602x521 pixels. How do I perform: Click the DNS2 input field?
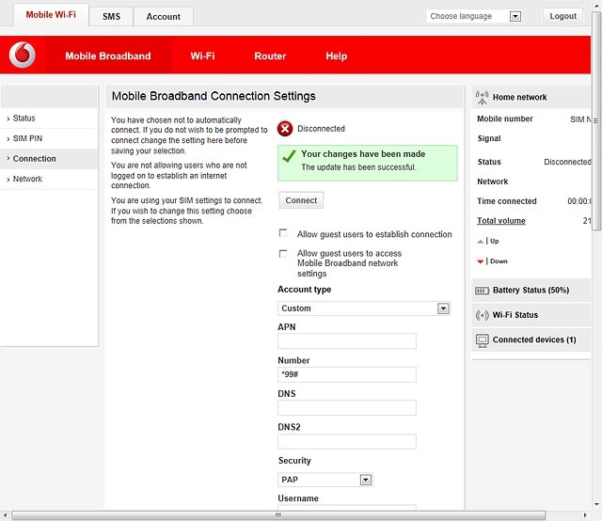pos(347,441)
